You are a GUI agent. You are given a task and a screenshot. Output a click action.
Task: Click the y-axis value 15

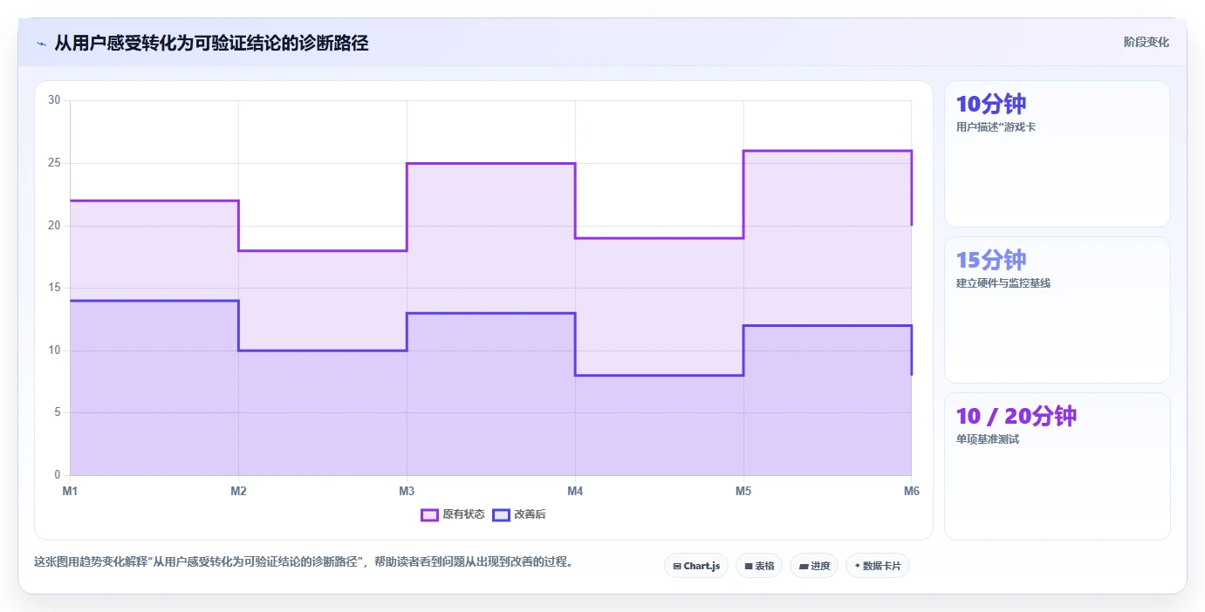click(54, 288)
